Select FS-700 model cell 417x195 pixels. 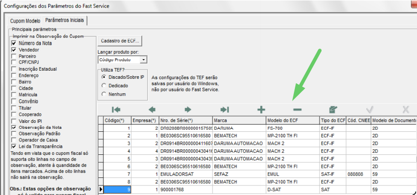[x=293, y=128]
